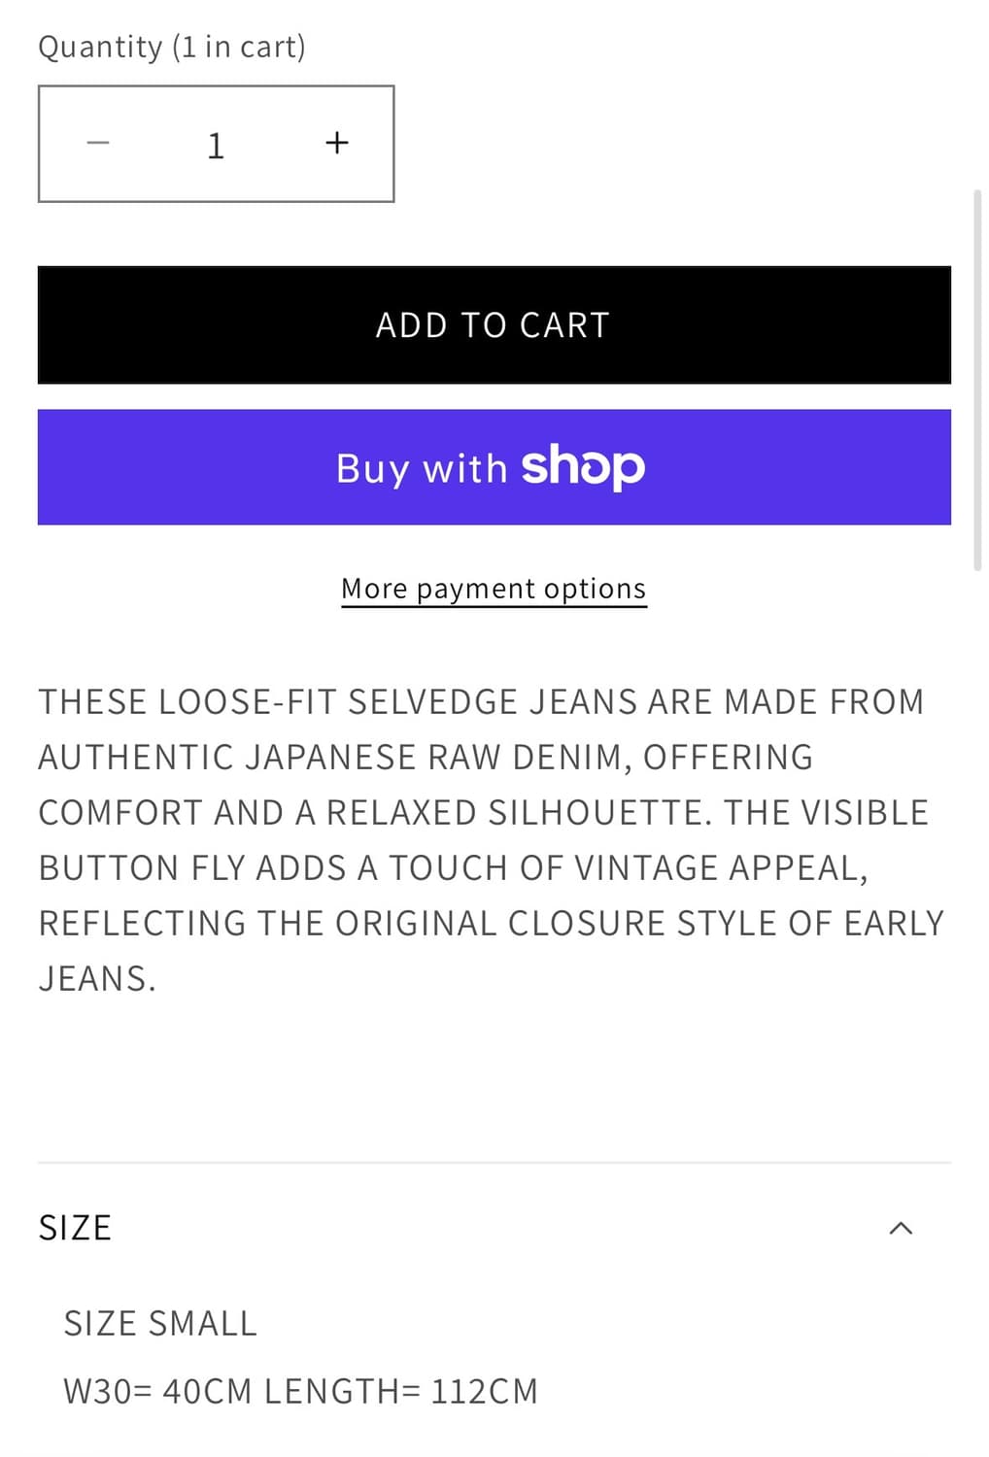The height and width of the screenshot is (1457, 989).
Task: Click the 'REFLECTING THE ORIGINAL CLOSURE STYLE' line
Action: [x=491, y=923]
